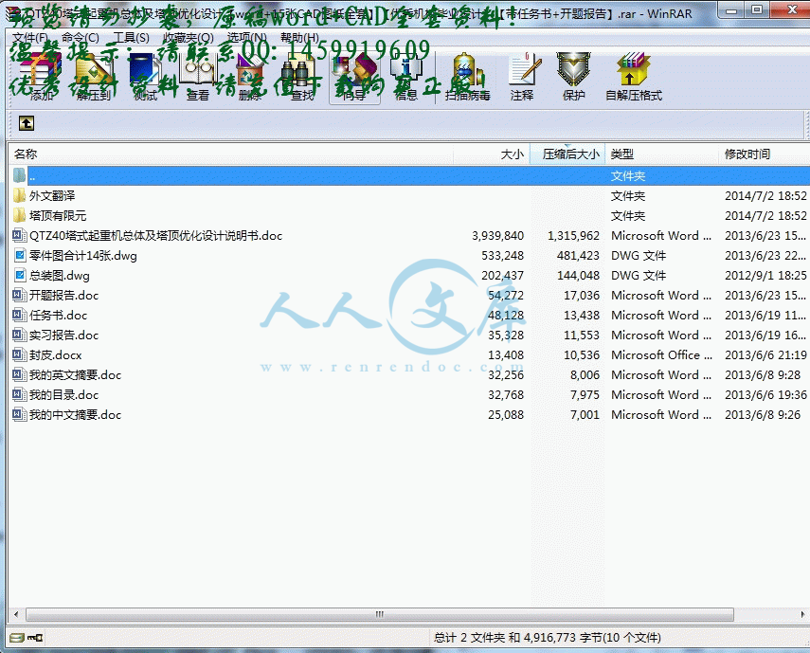810x653 pixels.
Task: Click the SFX (自解压格式) icon
Action: click(634, 70)
